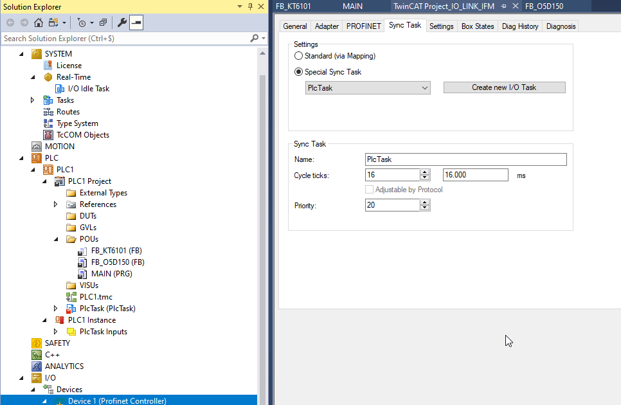Collapse the POUs folder node
This screenshot has height=405, width=621.
click(x=56, y=239)
